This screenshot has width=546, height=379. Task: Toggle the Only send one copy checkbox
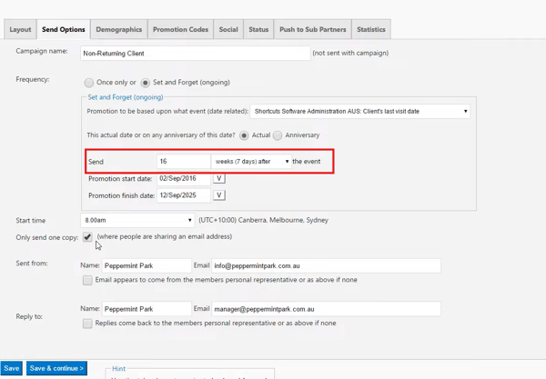coord(87,237)
